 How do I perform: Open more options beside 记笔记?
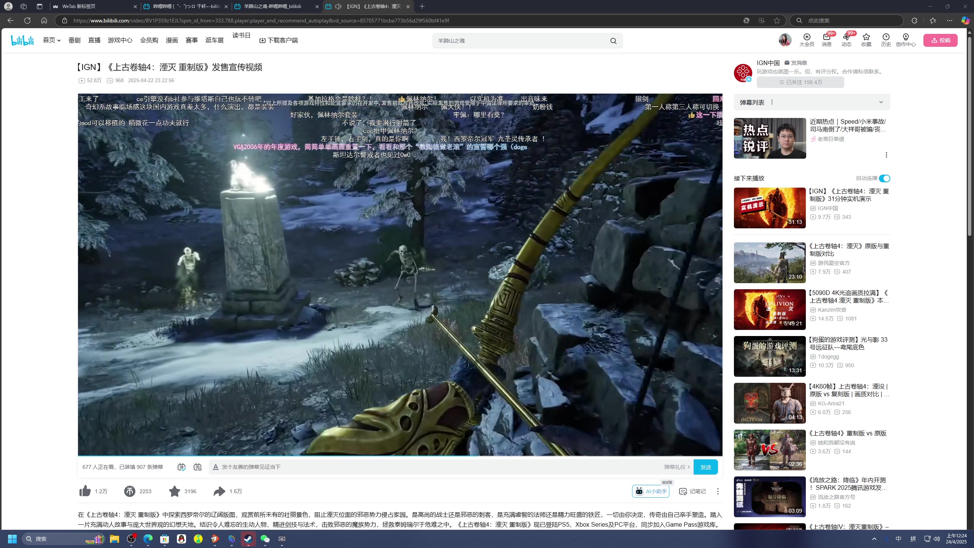[718, 491]
